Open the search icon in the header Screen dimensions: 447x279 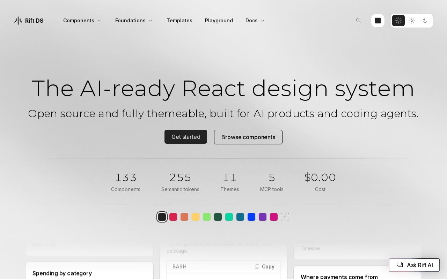(x=358, y=21)
